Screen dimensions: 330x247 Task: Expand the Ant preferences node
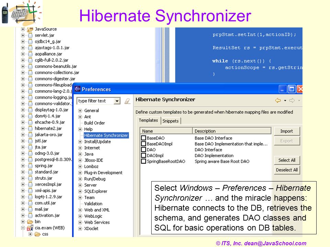click(80, 117)
